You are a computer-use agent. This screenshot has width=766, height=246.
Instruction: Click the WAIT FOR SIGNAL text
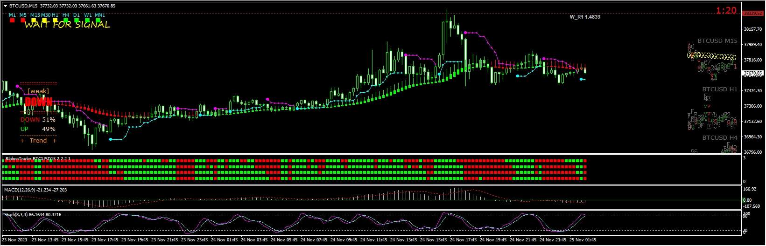[x=67, y=25]
